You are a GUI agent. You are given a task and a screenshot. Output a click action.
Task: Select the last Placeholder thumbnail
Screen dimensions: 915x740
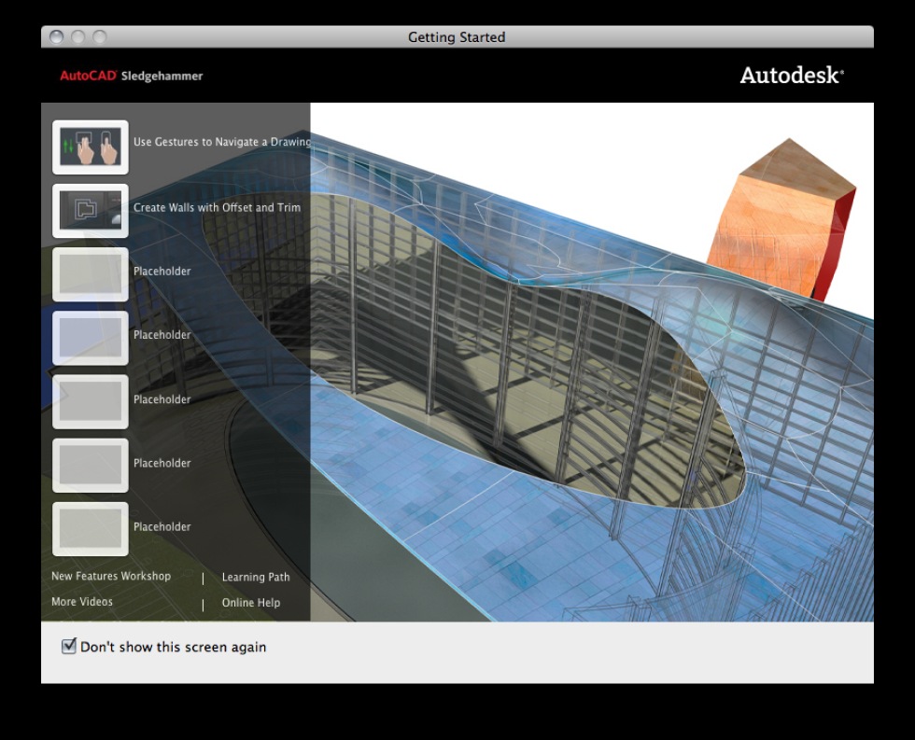(90, 528)
